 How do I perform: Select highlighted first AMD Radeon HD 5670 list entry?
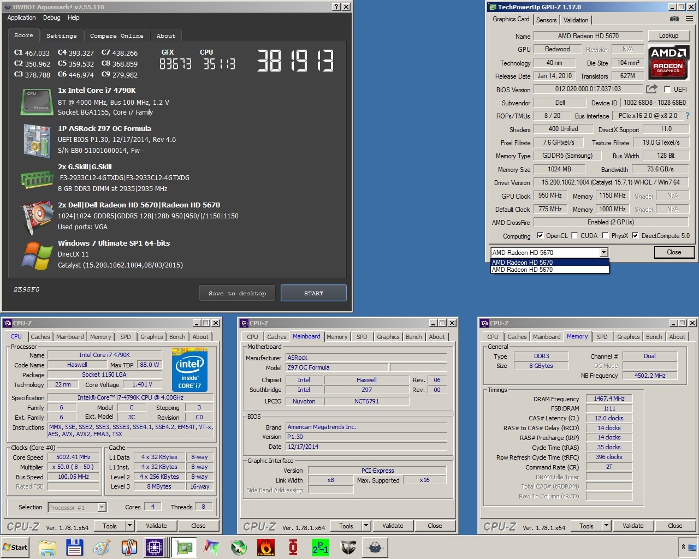click(x=549, y=263)
